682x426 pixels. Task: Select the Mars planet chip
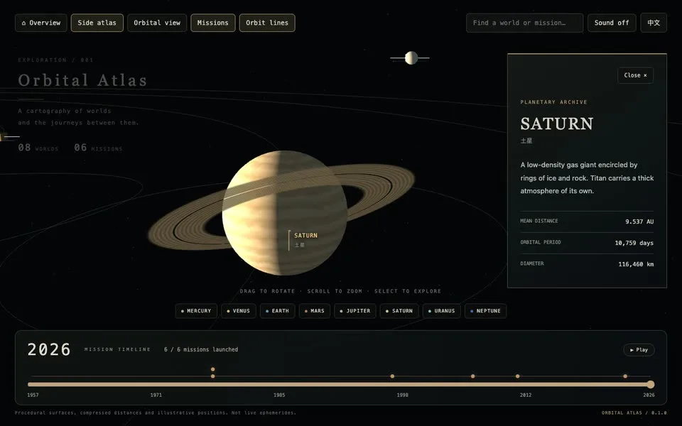pyautogui.click(x=315, y=311)
